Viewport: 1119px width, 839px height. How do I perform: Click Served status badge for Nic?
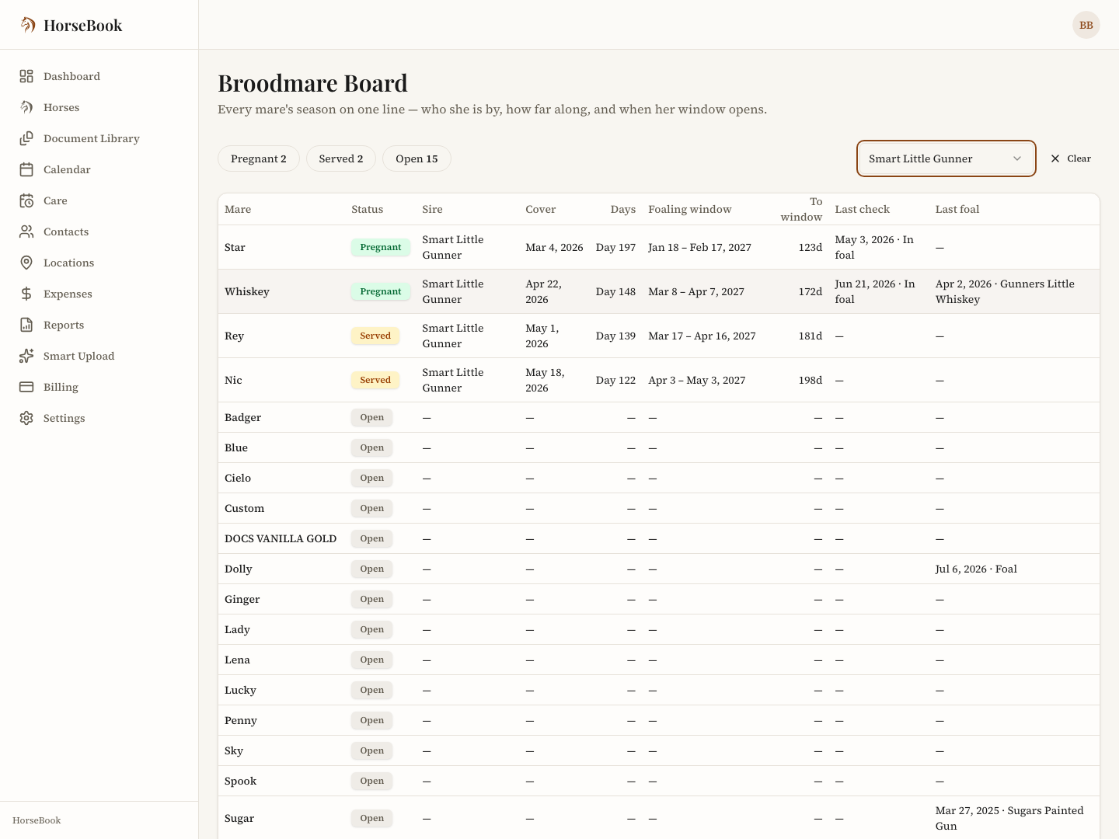tap(375, 380)
